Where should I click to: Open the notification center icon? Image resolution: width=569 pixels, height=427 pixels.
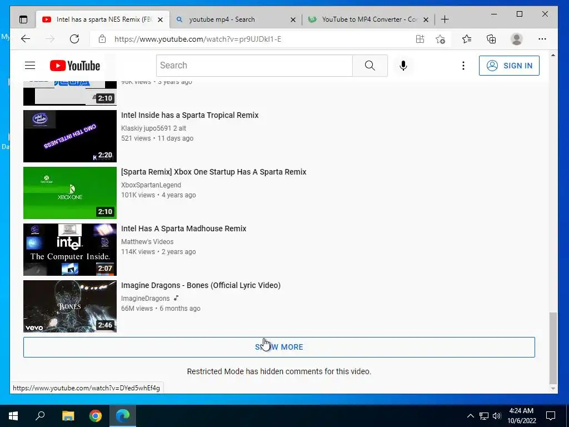point(551,416)
